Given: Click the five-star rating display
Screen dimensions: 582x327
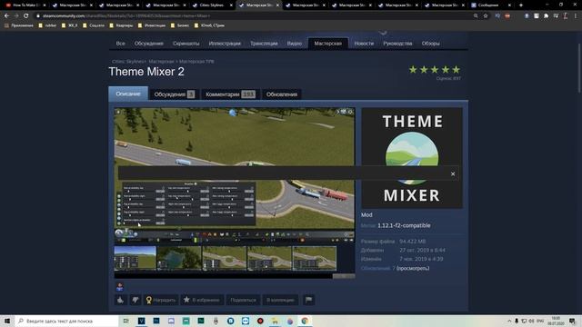Looking at the screenshot, I should (435, 70).
